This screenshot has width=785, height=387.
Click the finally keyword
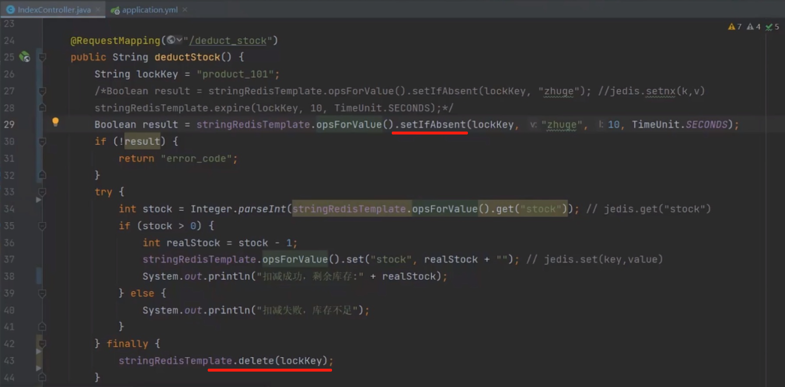pyautogui.click(x=127, y=344)
